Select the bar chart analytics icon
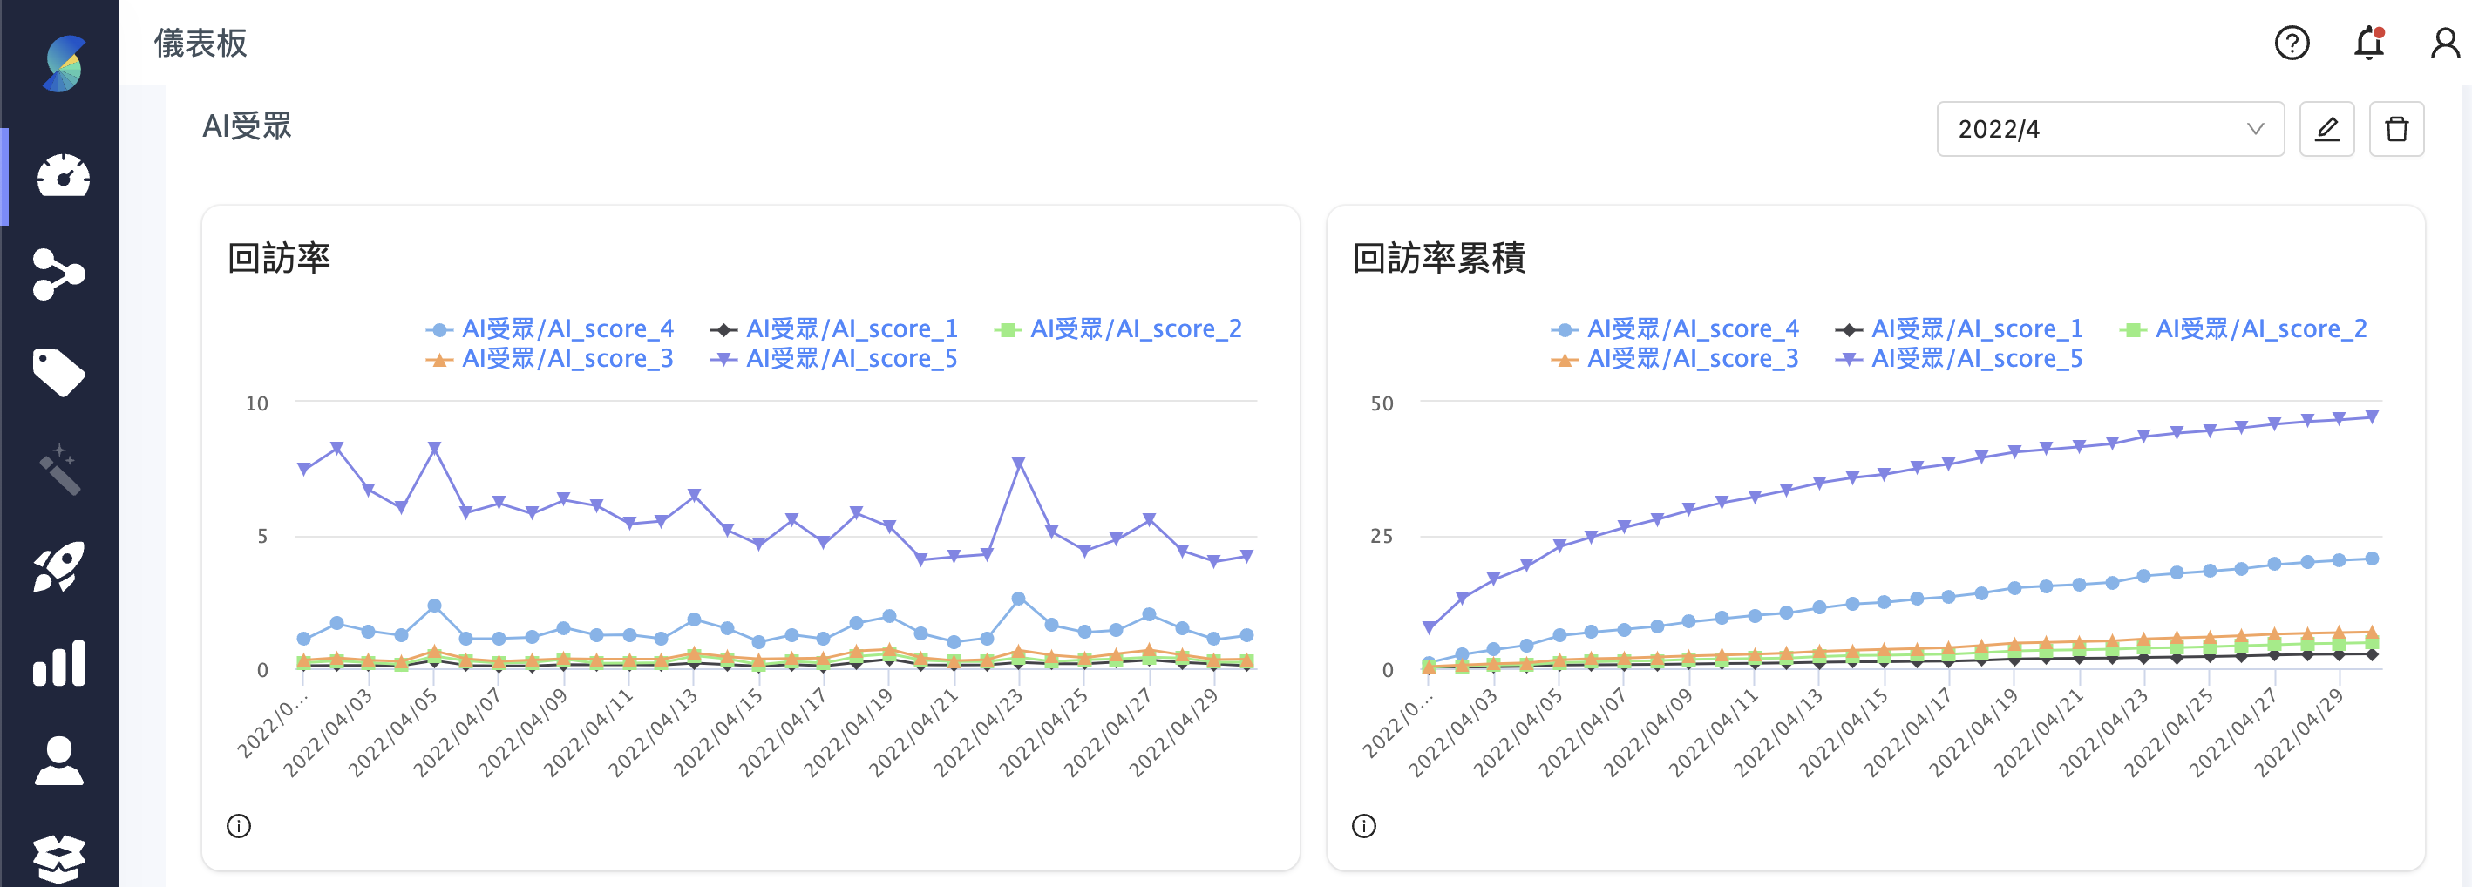Image resolution: width=2472 pixels, height=887 pixels. [59, 662]
